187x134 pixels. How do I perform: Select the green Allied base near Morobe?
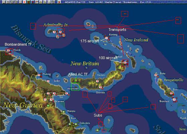(64, 112)
